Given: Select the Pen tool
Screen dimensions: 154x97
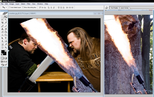Looking at the screenshot, I should coord(2,41).
